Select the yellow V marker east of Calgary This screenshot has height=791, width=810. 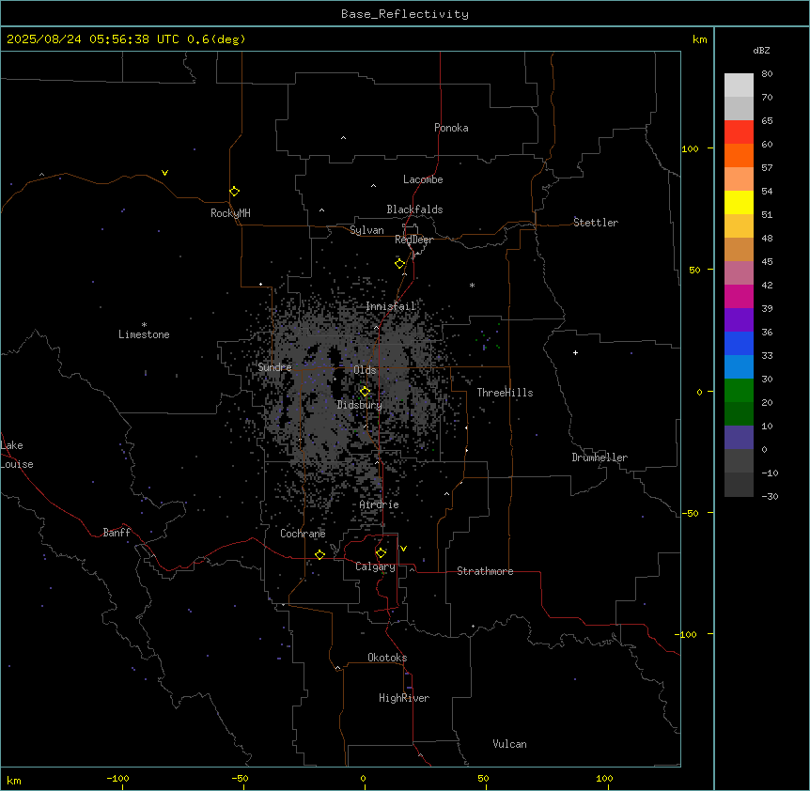point(403,549)
